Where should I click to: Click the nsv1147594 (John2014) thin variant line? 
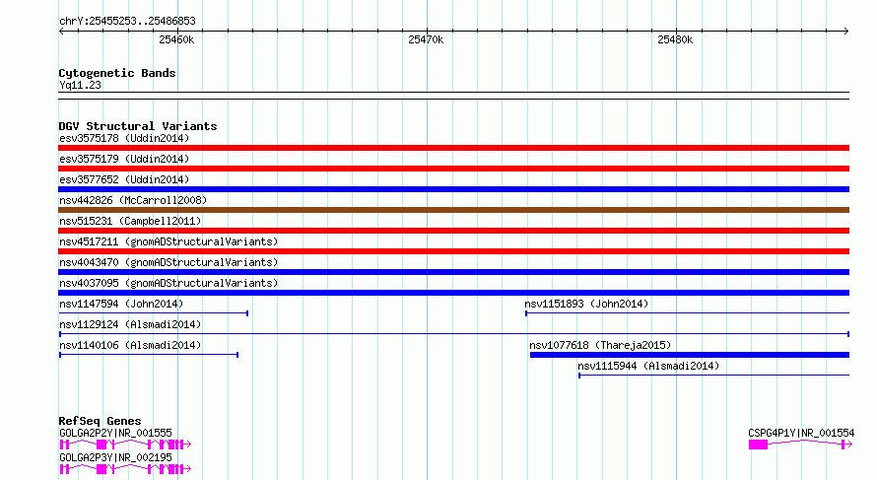pyautogui.click(x=154, y=313)
